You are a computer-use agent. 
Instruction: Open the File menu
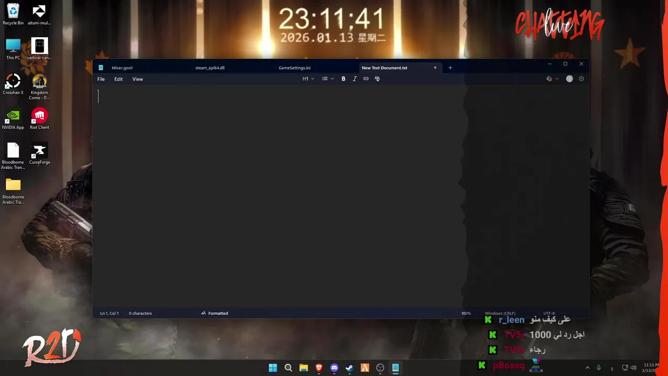[101, 79]
